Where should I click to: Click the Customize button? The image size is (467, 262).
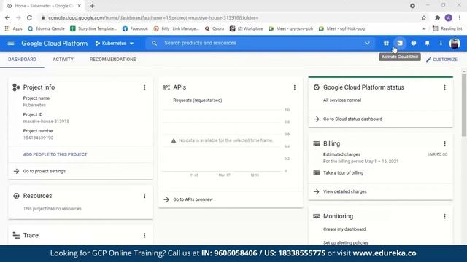click(x=441, y=60)
